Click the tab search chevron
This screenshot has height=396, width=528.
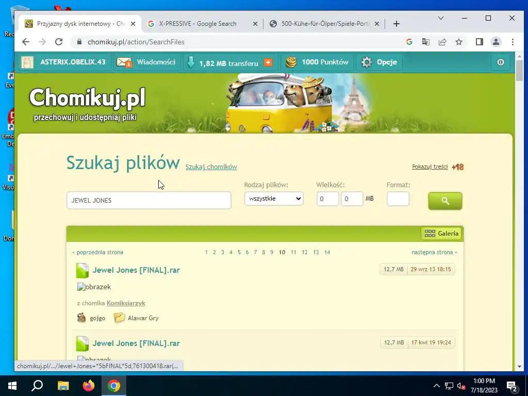pos(440,18)
